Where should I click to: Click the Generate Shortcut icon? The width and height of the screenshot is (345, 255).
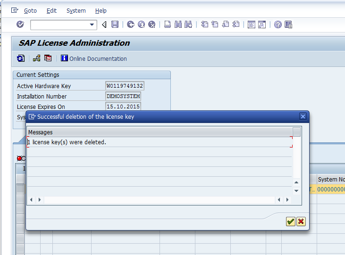(262, 25)
